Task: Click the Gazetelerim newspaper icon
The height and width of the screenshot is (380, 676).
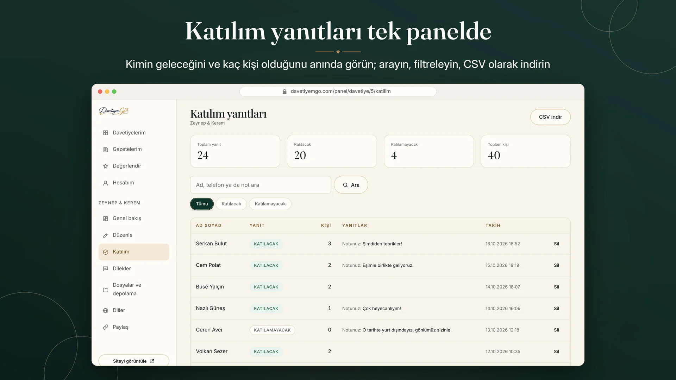Action: (105, 150)
